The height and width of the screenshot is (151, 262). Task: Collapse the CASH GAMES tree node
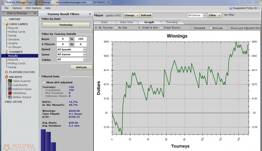tap(3, 24)
